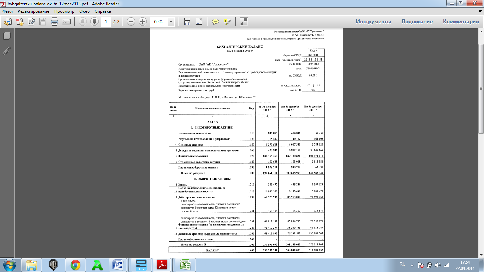The image size is (484, 272).
Task: Click heading БУХГАЛТЕРСКИЙ БАЛАНС
Action: pyautogui.click(x=240, y=47)
